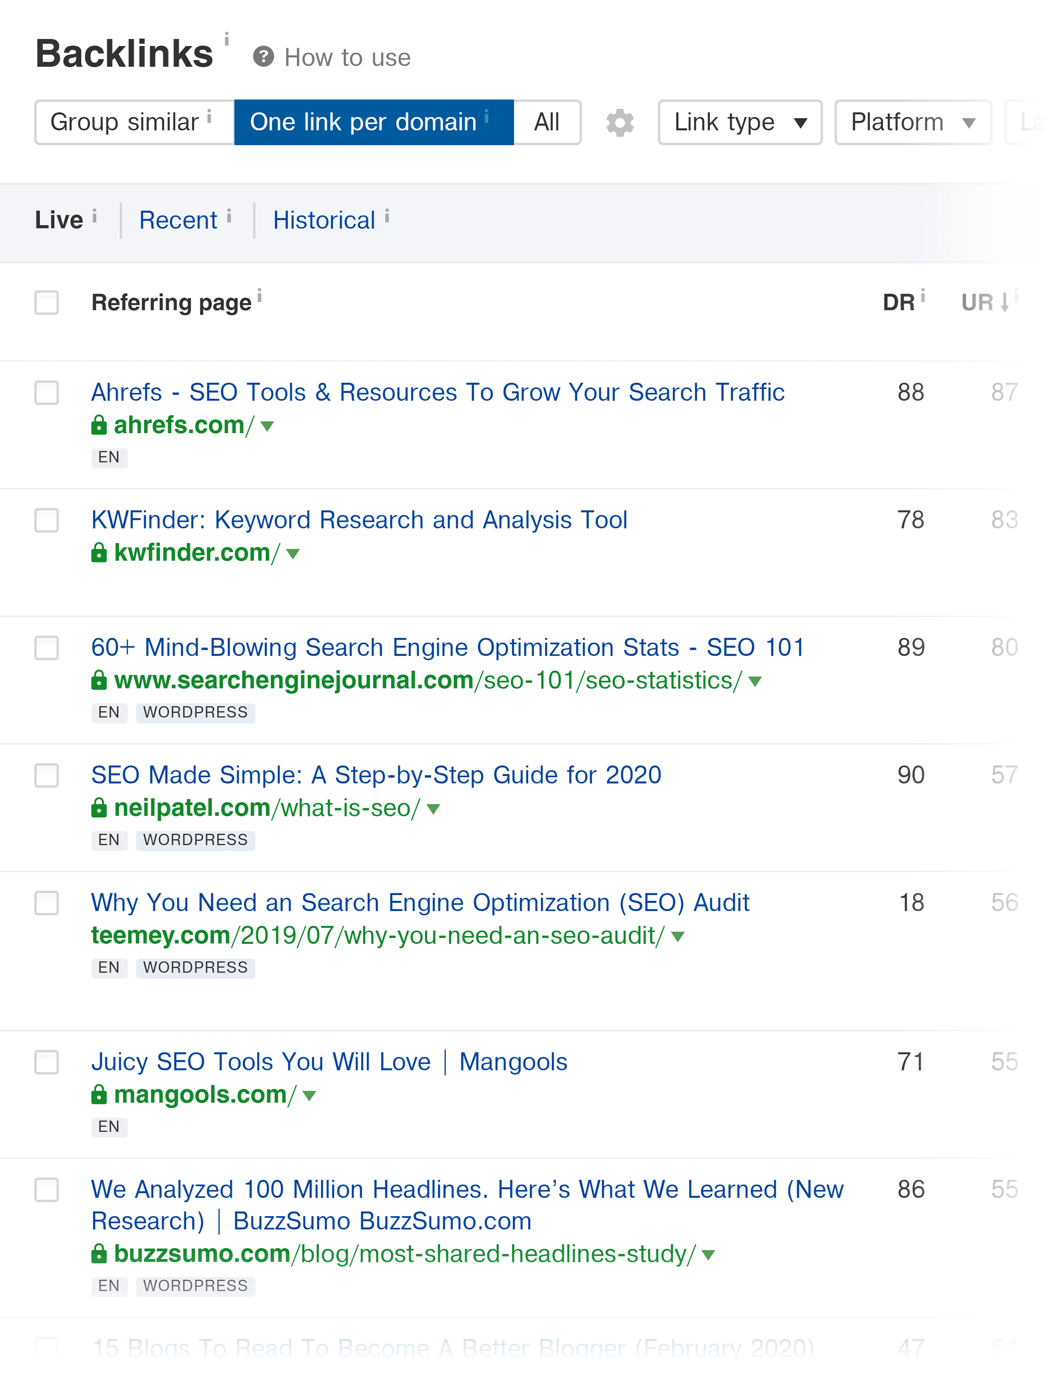Screen dimensions: 1053x1373
Task: Click padlock icon before neilpatel.com
Action: (x=99, y=807)
